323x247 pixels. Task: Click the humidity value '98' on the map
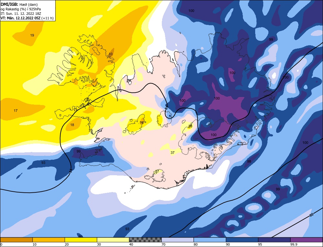pos(249,161)
